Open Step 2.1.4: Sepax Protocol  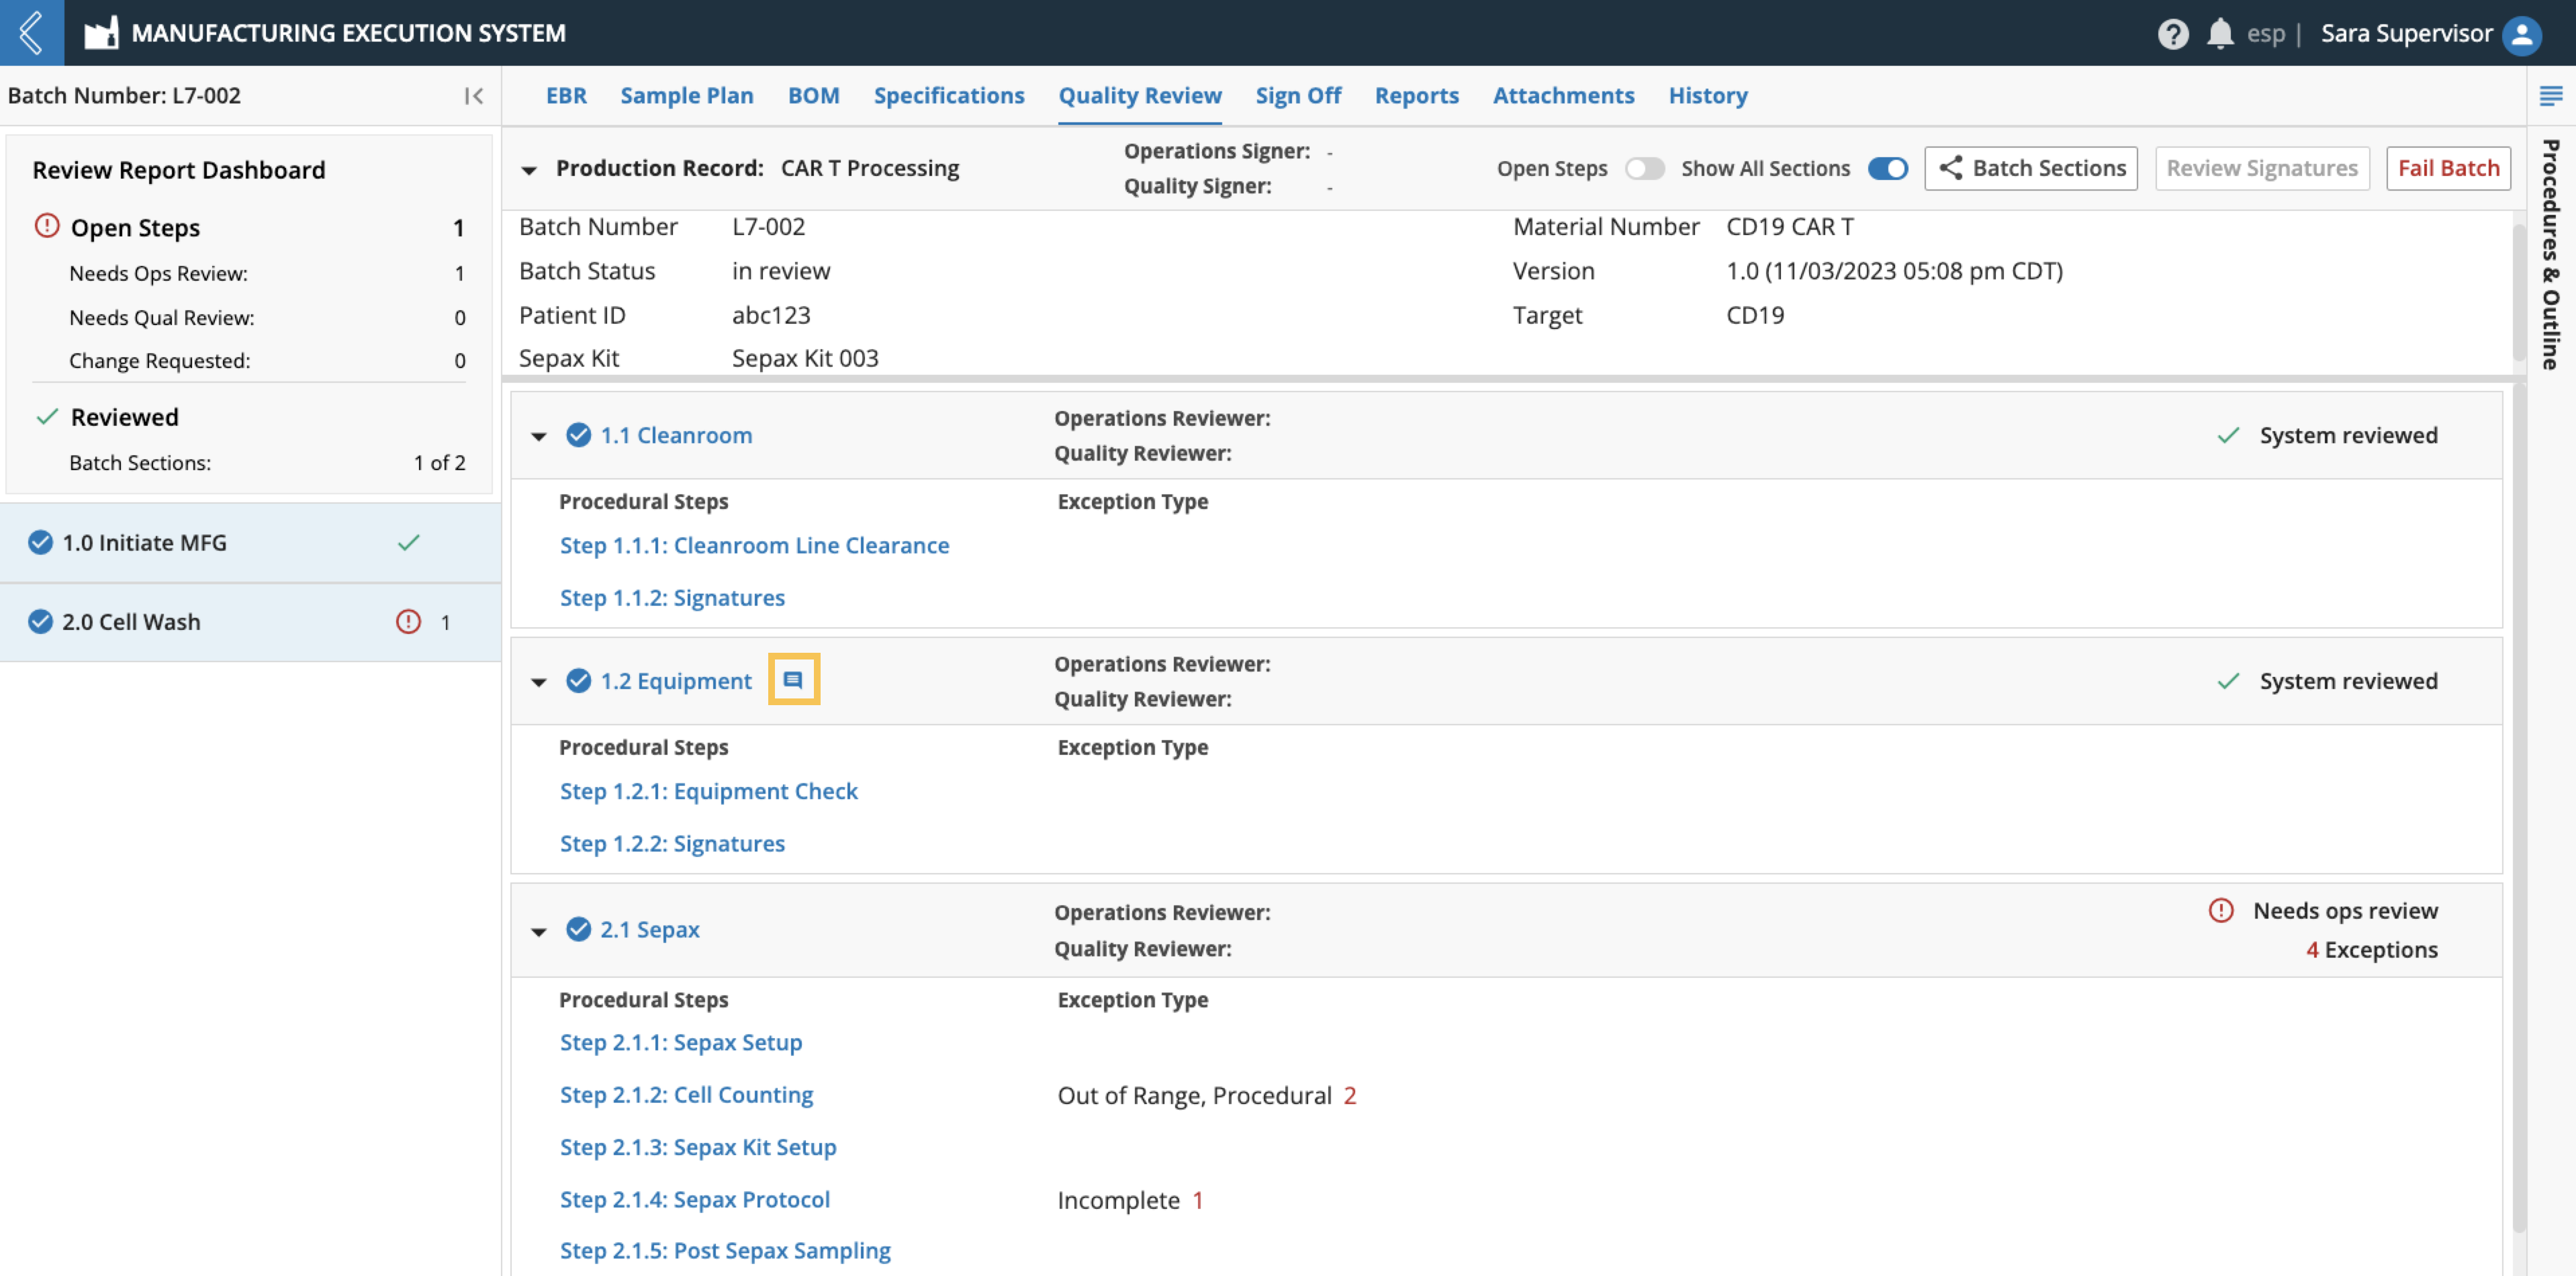(x=694, y=1199)
